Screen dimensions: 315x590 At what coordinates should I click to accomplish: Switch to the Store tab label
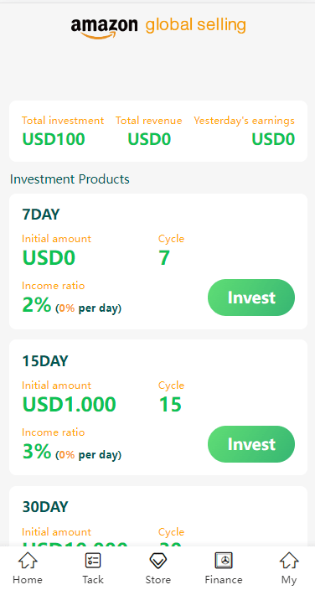point(158,579)
